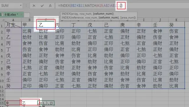Click the editing cell C15 with formula
Screen dimensions: 189x107
coord(46,103)
